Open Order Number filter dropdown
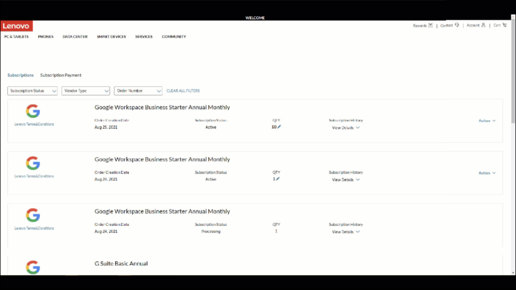The image size is (516, 290). pos(138,91)
